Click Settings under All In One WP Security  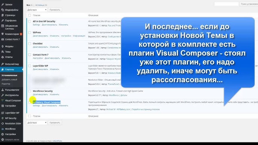36,25
